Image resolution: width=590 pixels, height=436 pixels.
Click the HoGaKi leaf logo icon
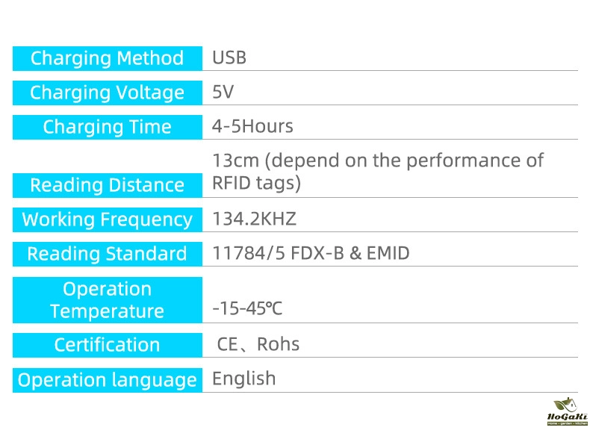coord(567,404)
